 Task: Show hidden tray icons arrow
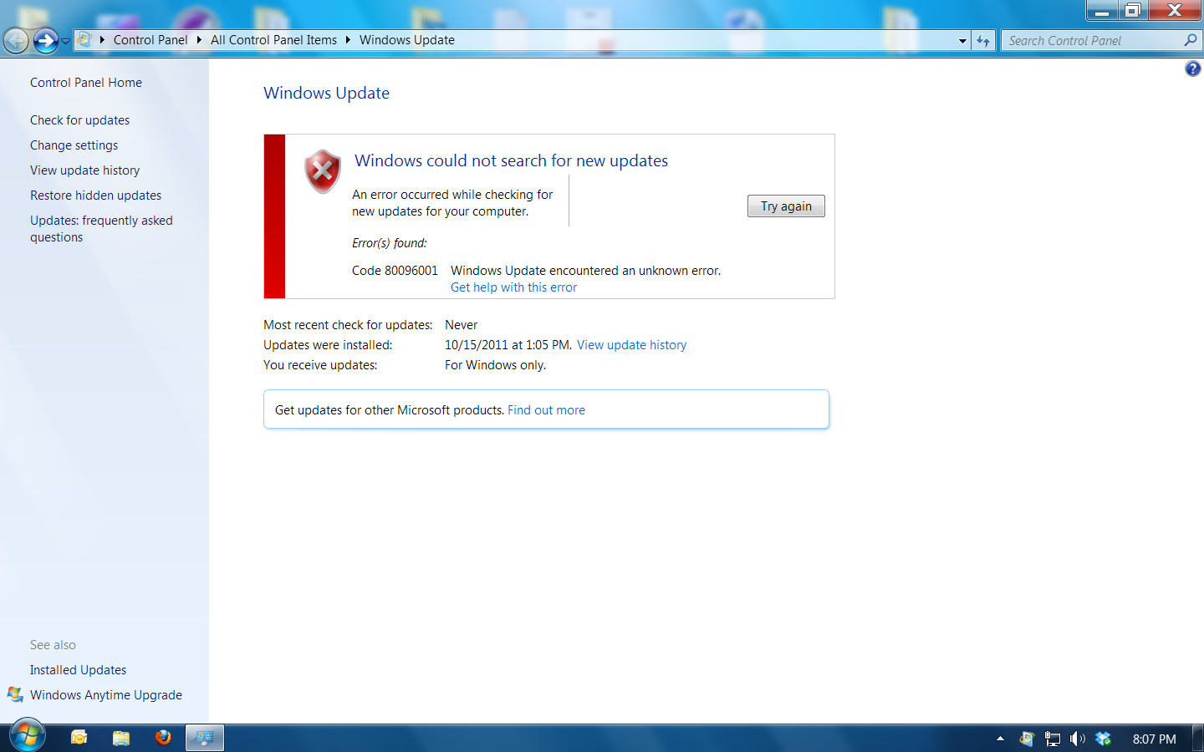(1000, 739)
